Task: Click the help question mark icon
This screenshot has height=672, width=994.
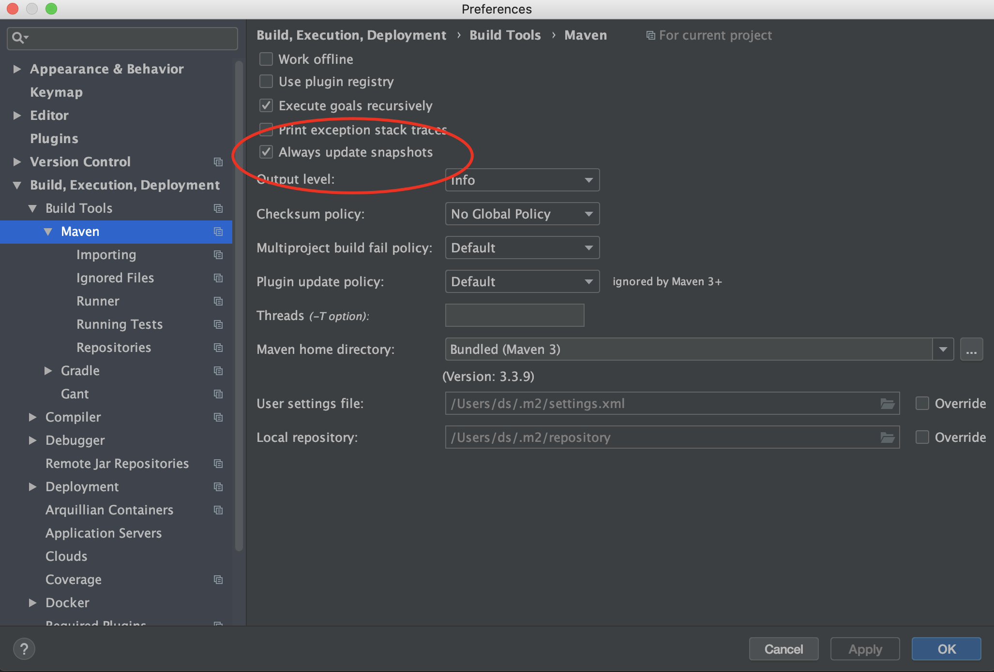Action: [24, 649]
